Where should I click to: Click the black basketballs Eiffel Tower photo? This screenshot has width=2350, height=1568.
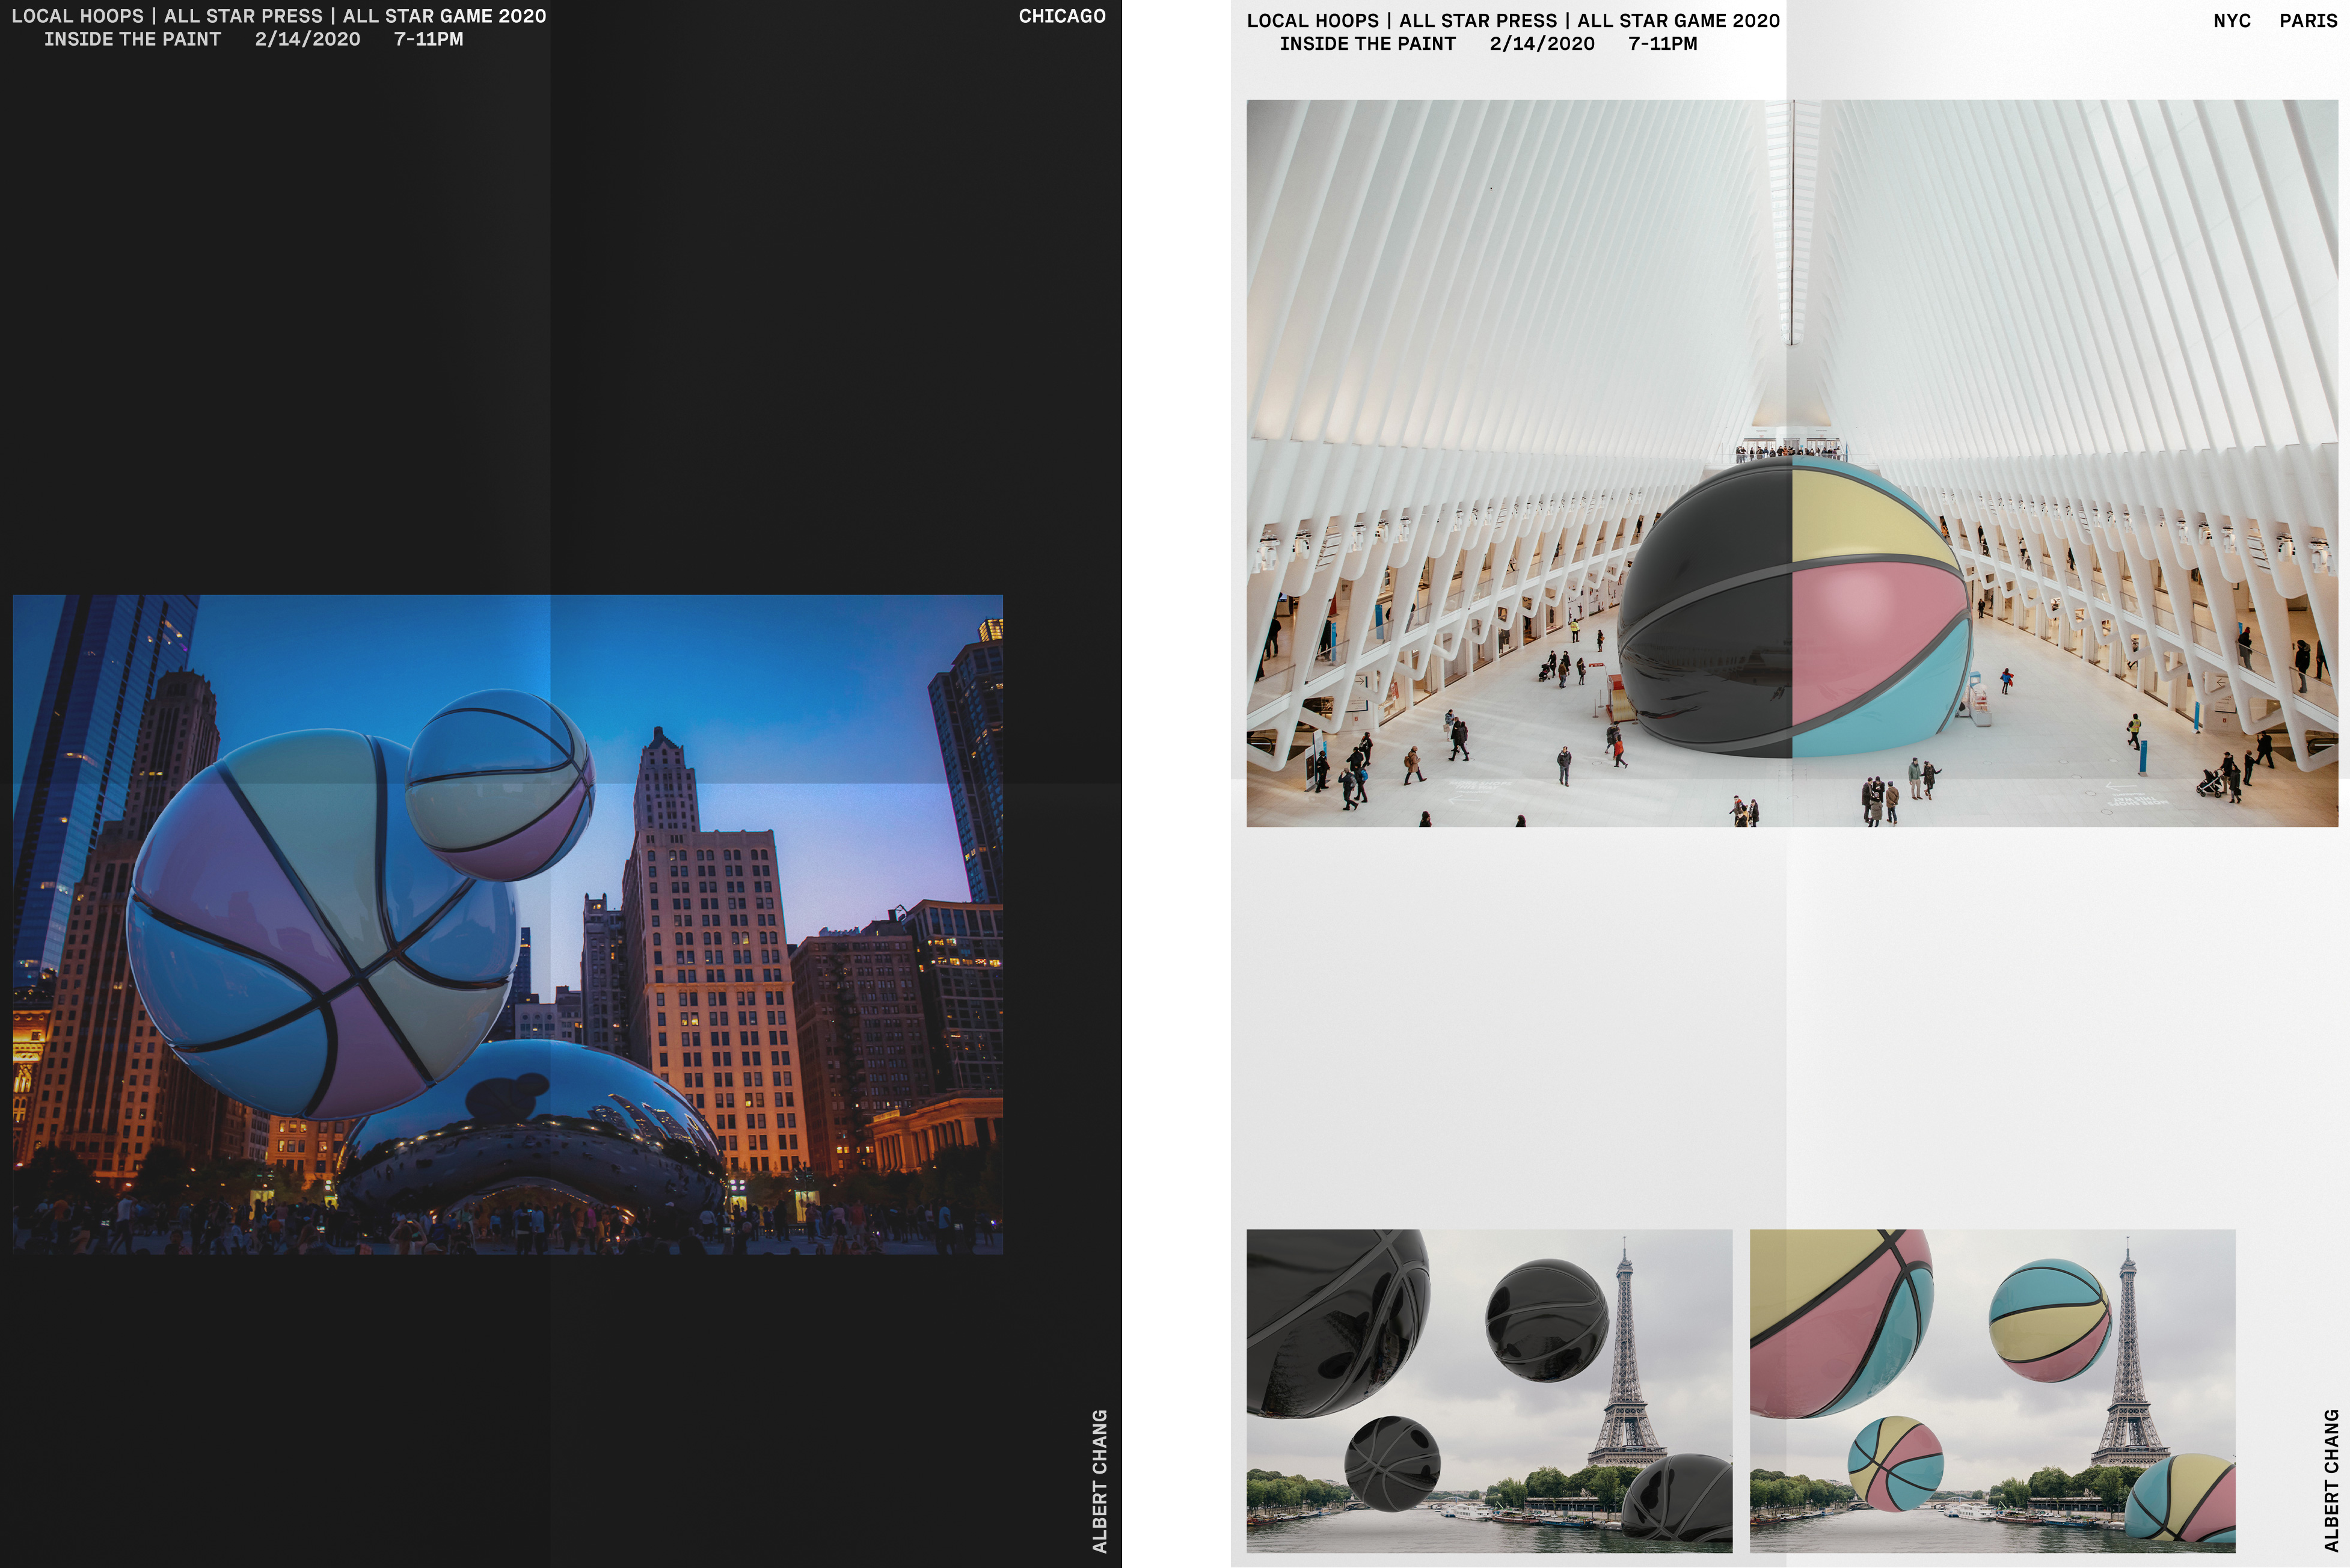[x=1489, y=1390]
